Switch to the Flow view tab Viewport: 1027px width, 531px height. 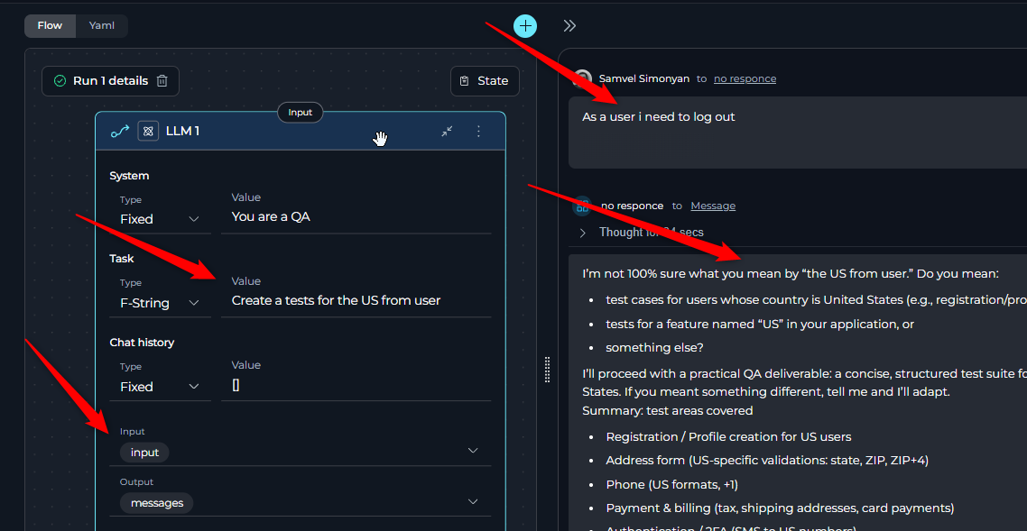coord(50,25)
